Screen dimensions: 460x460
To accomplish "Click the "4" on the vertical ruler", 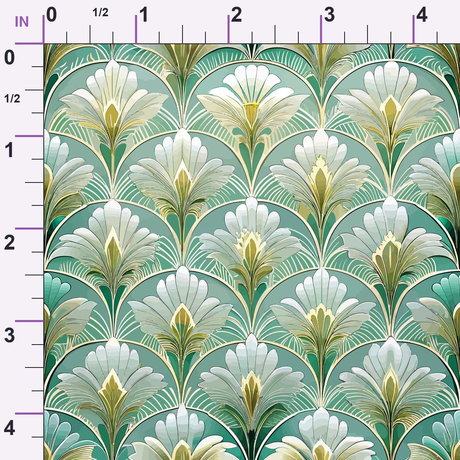I will pyautogui.click(x=10, y=428).
